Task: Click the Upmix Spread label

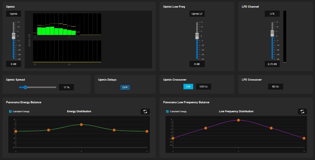Action: tap(15, 80)
